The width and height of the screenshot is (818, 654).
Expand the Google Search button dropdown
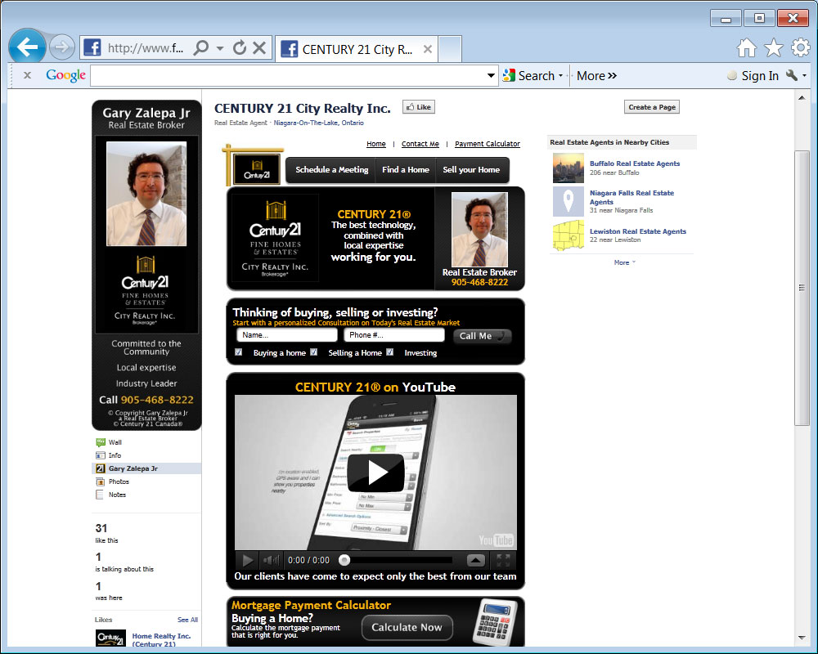[561, 76]
